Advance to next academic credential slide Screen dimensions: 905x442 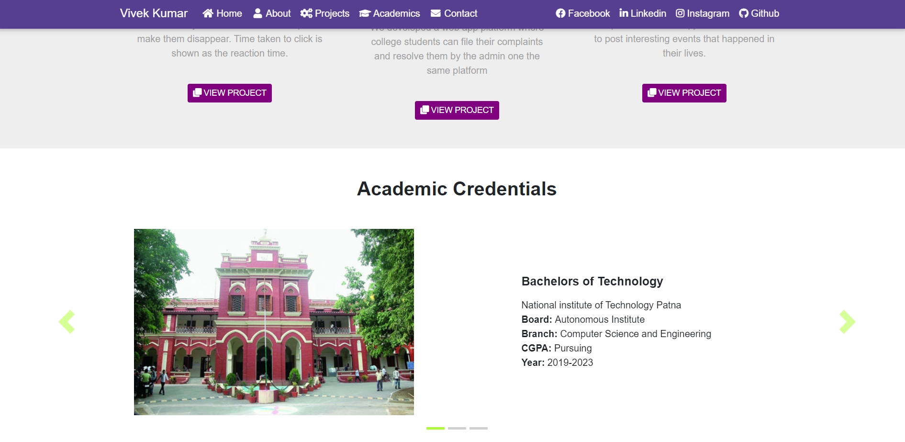(847, 322)
